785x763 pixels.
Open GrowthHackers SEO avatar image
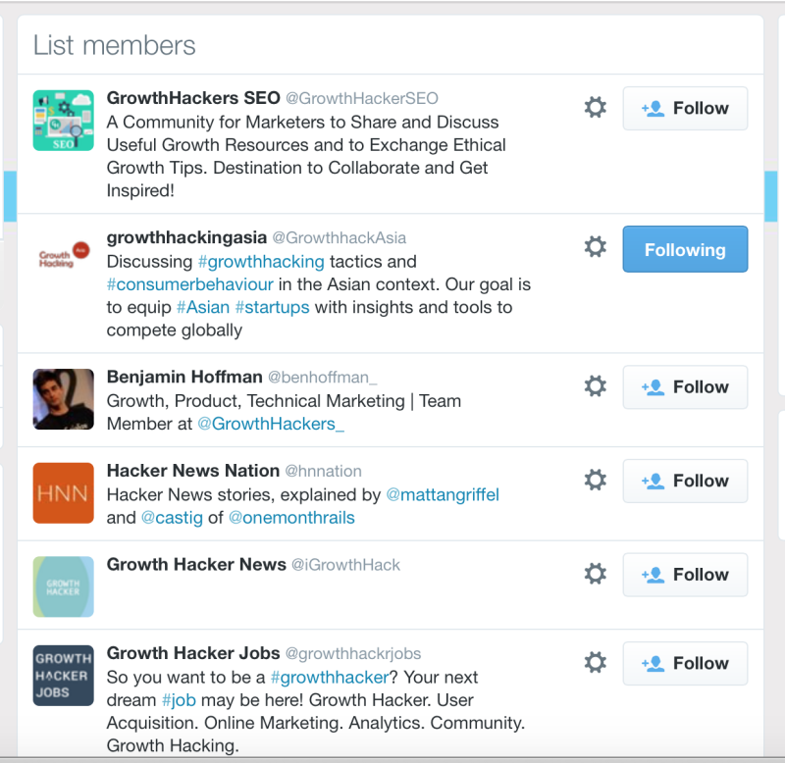pyautogui.click(x=63, y=121)
